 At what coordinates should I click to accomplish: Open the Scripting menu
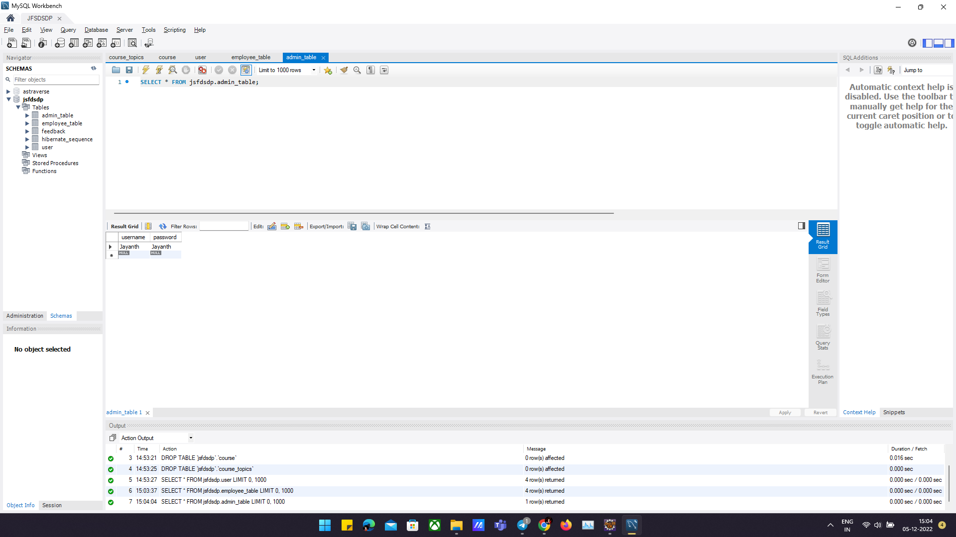(174, 30)
